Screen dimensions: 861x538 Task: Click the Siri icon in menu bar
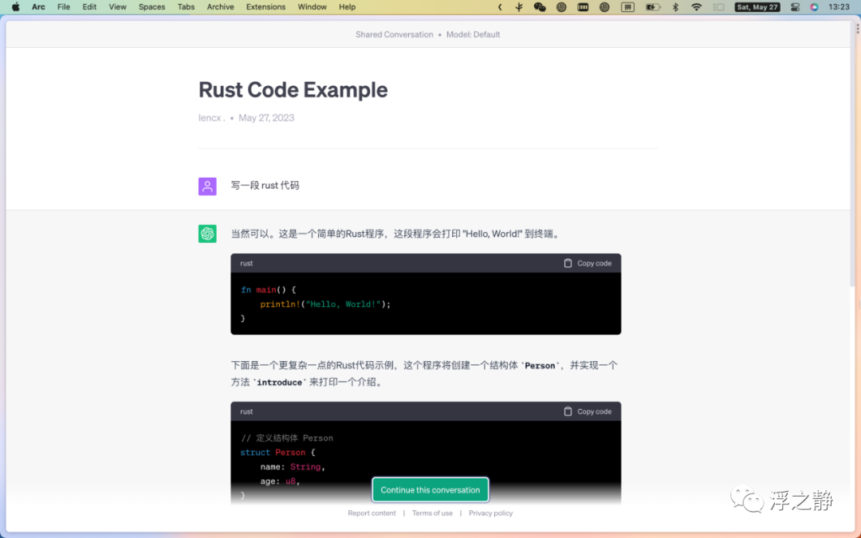tap(814, 7)
